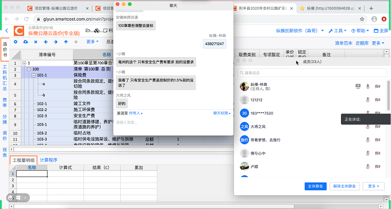
Task: Click the grey move down arrow icon
Action: (x=76, y=42)
